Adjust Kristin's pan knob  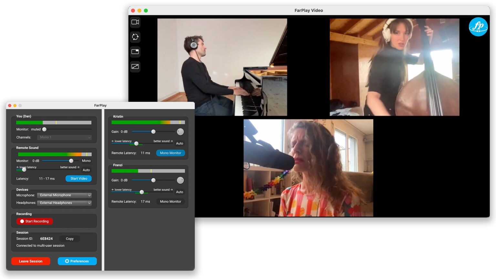coord(180,131)
